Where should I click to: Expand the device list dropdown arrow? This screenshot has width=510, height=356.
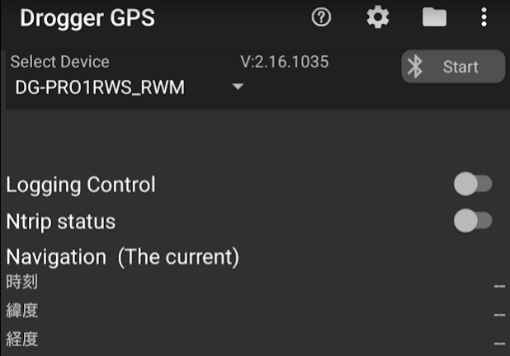(238, 87)
